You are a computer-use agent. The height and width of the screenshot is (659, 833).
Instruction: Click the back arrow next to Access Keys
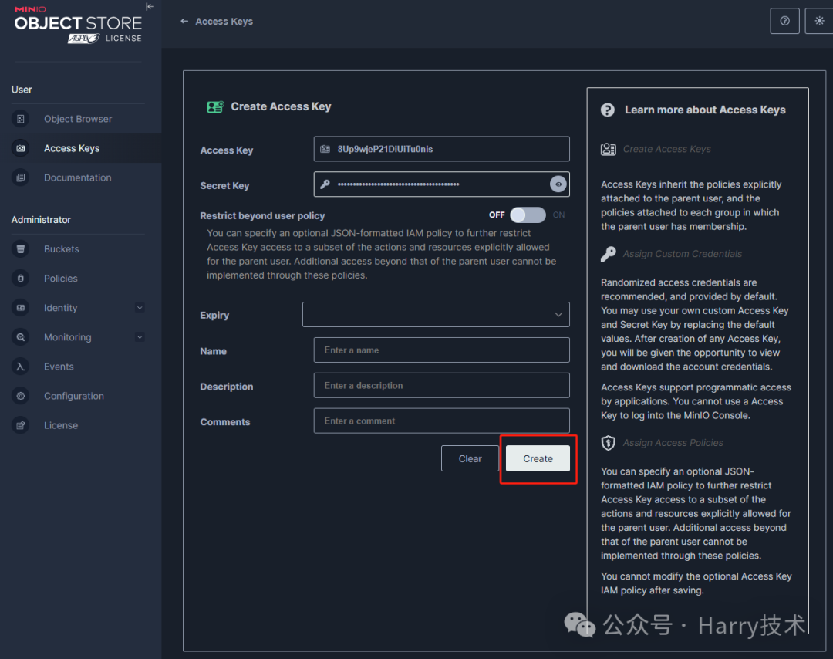(x=184, y=22)
